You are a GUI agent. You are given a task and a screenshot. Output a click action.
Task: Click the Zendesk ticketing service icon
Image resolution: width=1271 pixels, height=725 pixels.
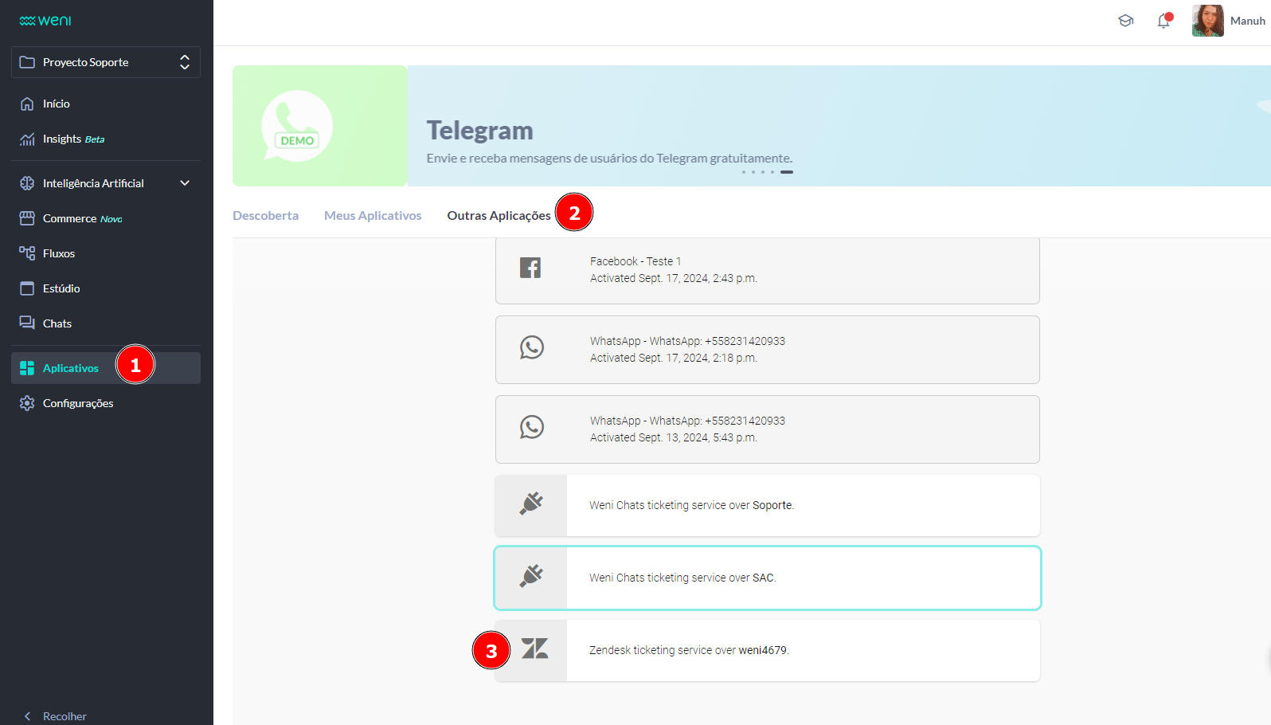click(534, 649)
